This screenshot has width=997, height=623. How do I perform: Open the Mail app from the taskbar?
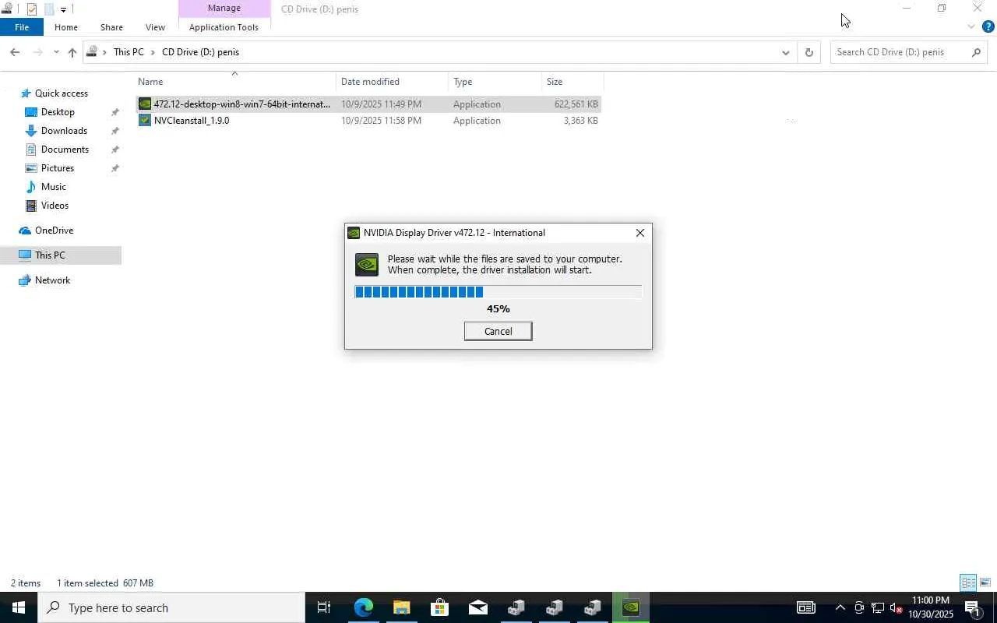click(477, 607)
